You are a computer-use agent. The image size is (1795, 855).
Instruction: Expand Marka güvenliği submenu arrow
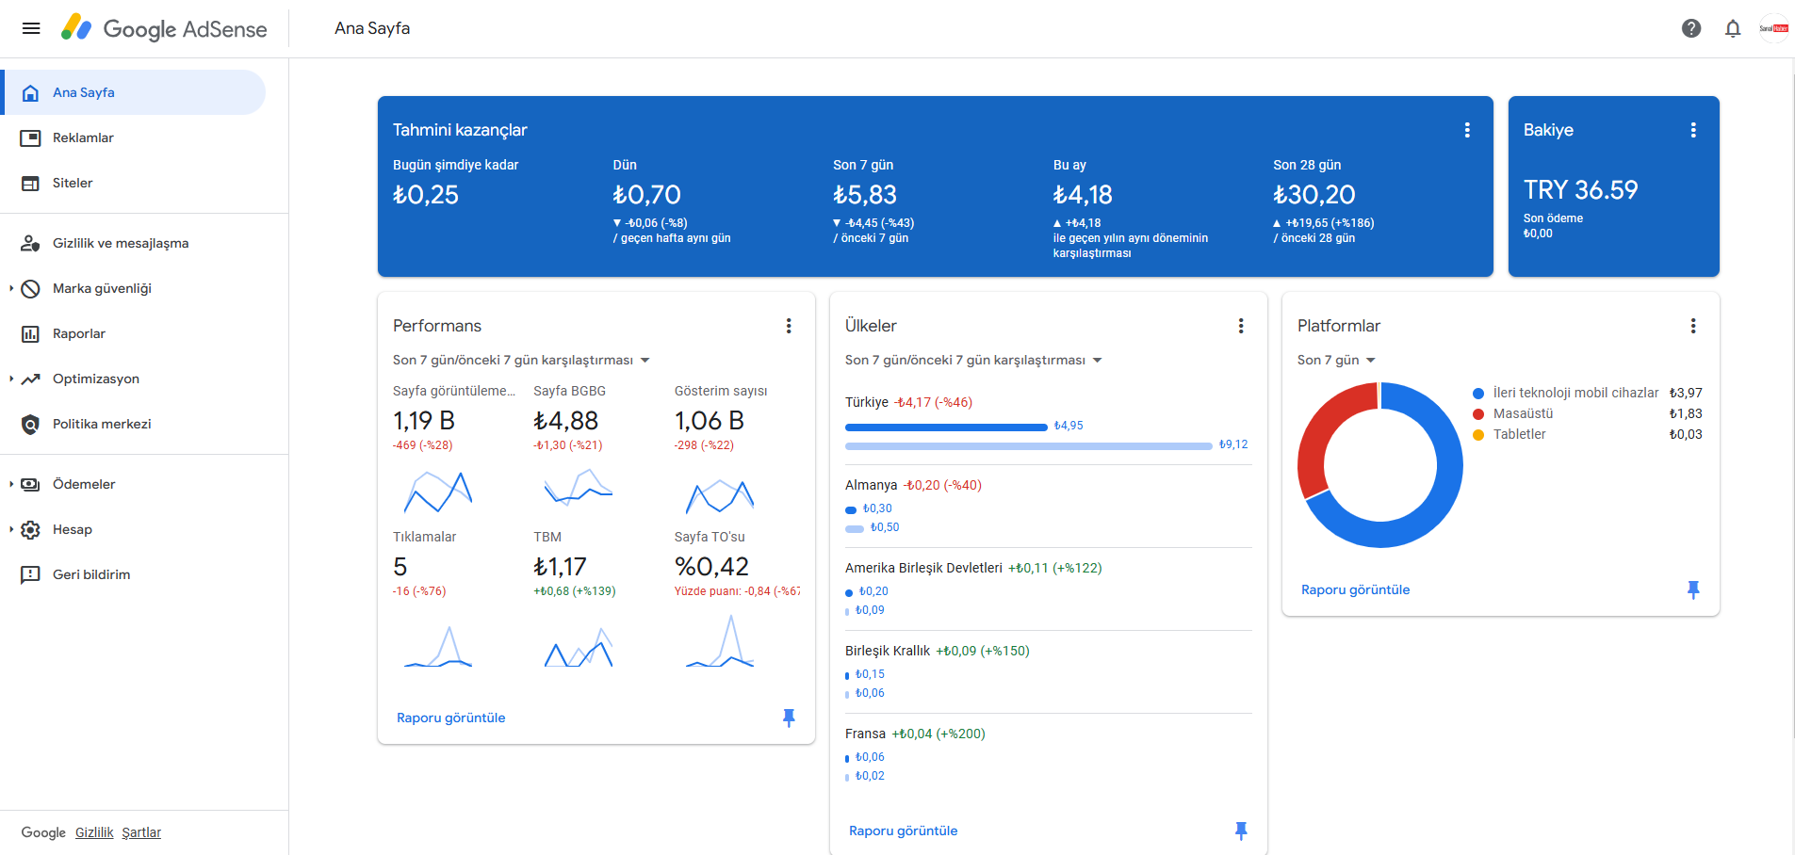[x=11, y=288]
